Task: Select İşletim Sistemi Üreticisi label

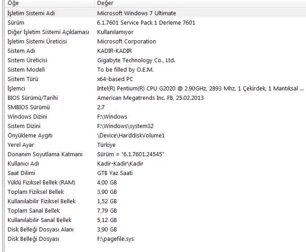Action: (37, 41)
